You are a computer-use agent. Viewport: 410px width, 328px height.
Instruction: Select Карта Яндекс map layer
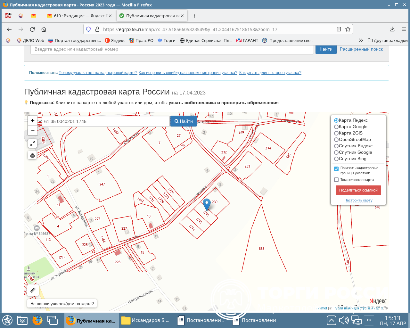351,120
